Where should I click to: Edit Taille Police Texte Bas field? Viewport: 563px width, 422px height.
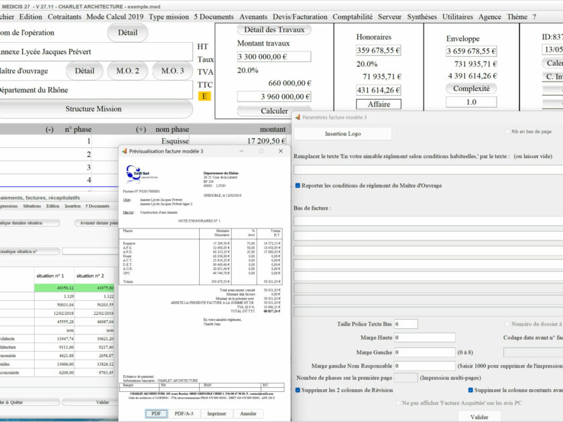(x=405, y=324)
